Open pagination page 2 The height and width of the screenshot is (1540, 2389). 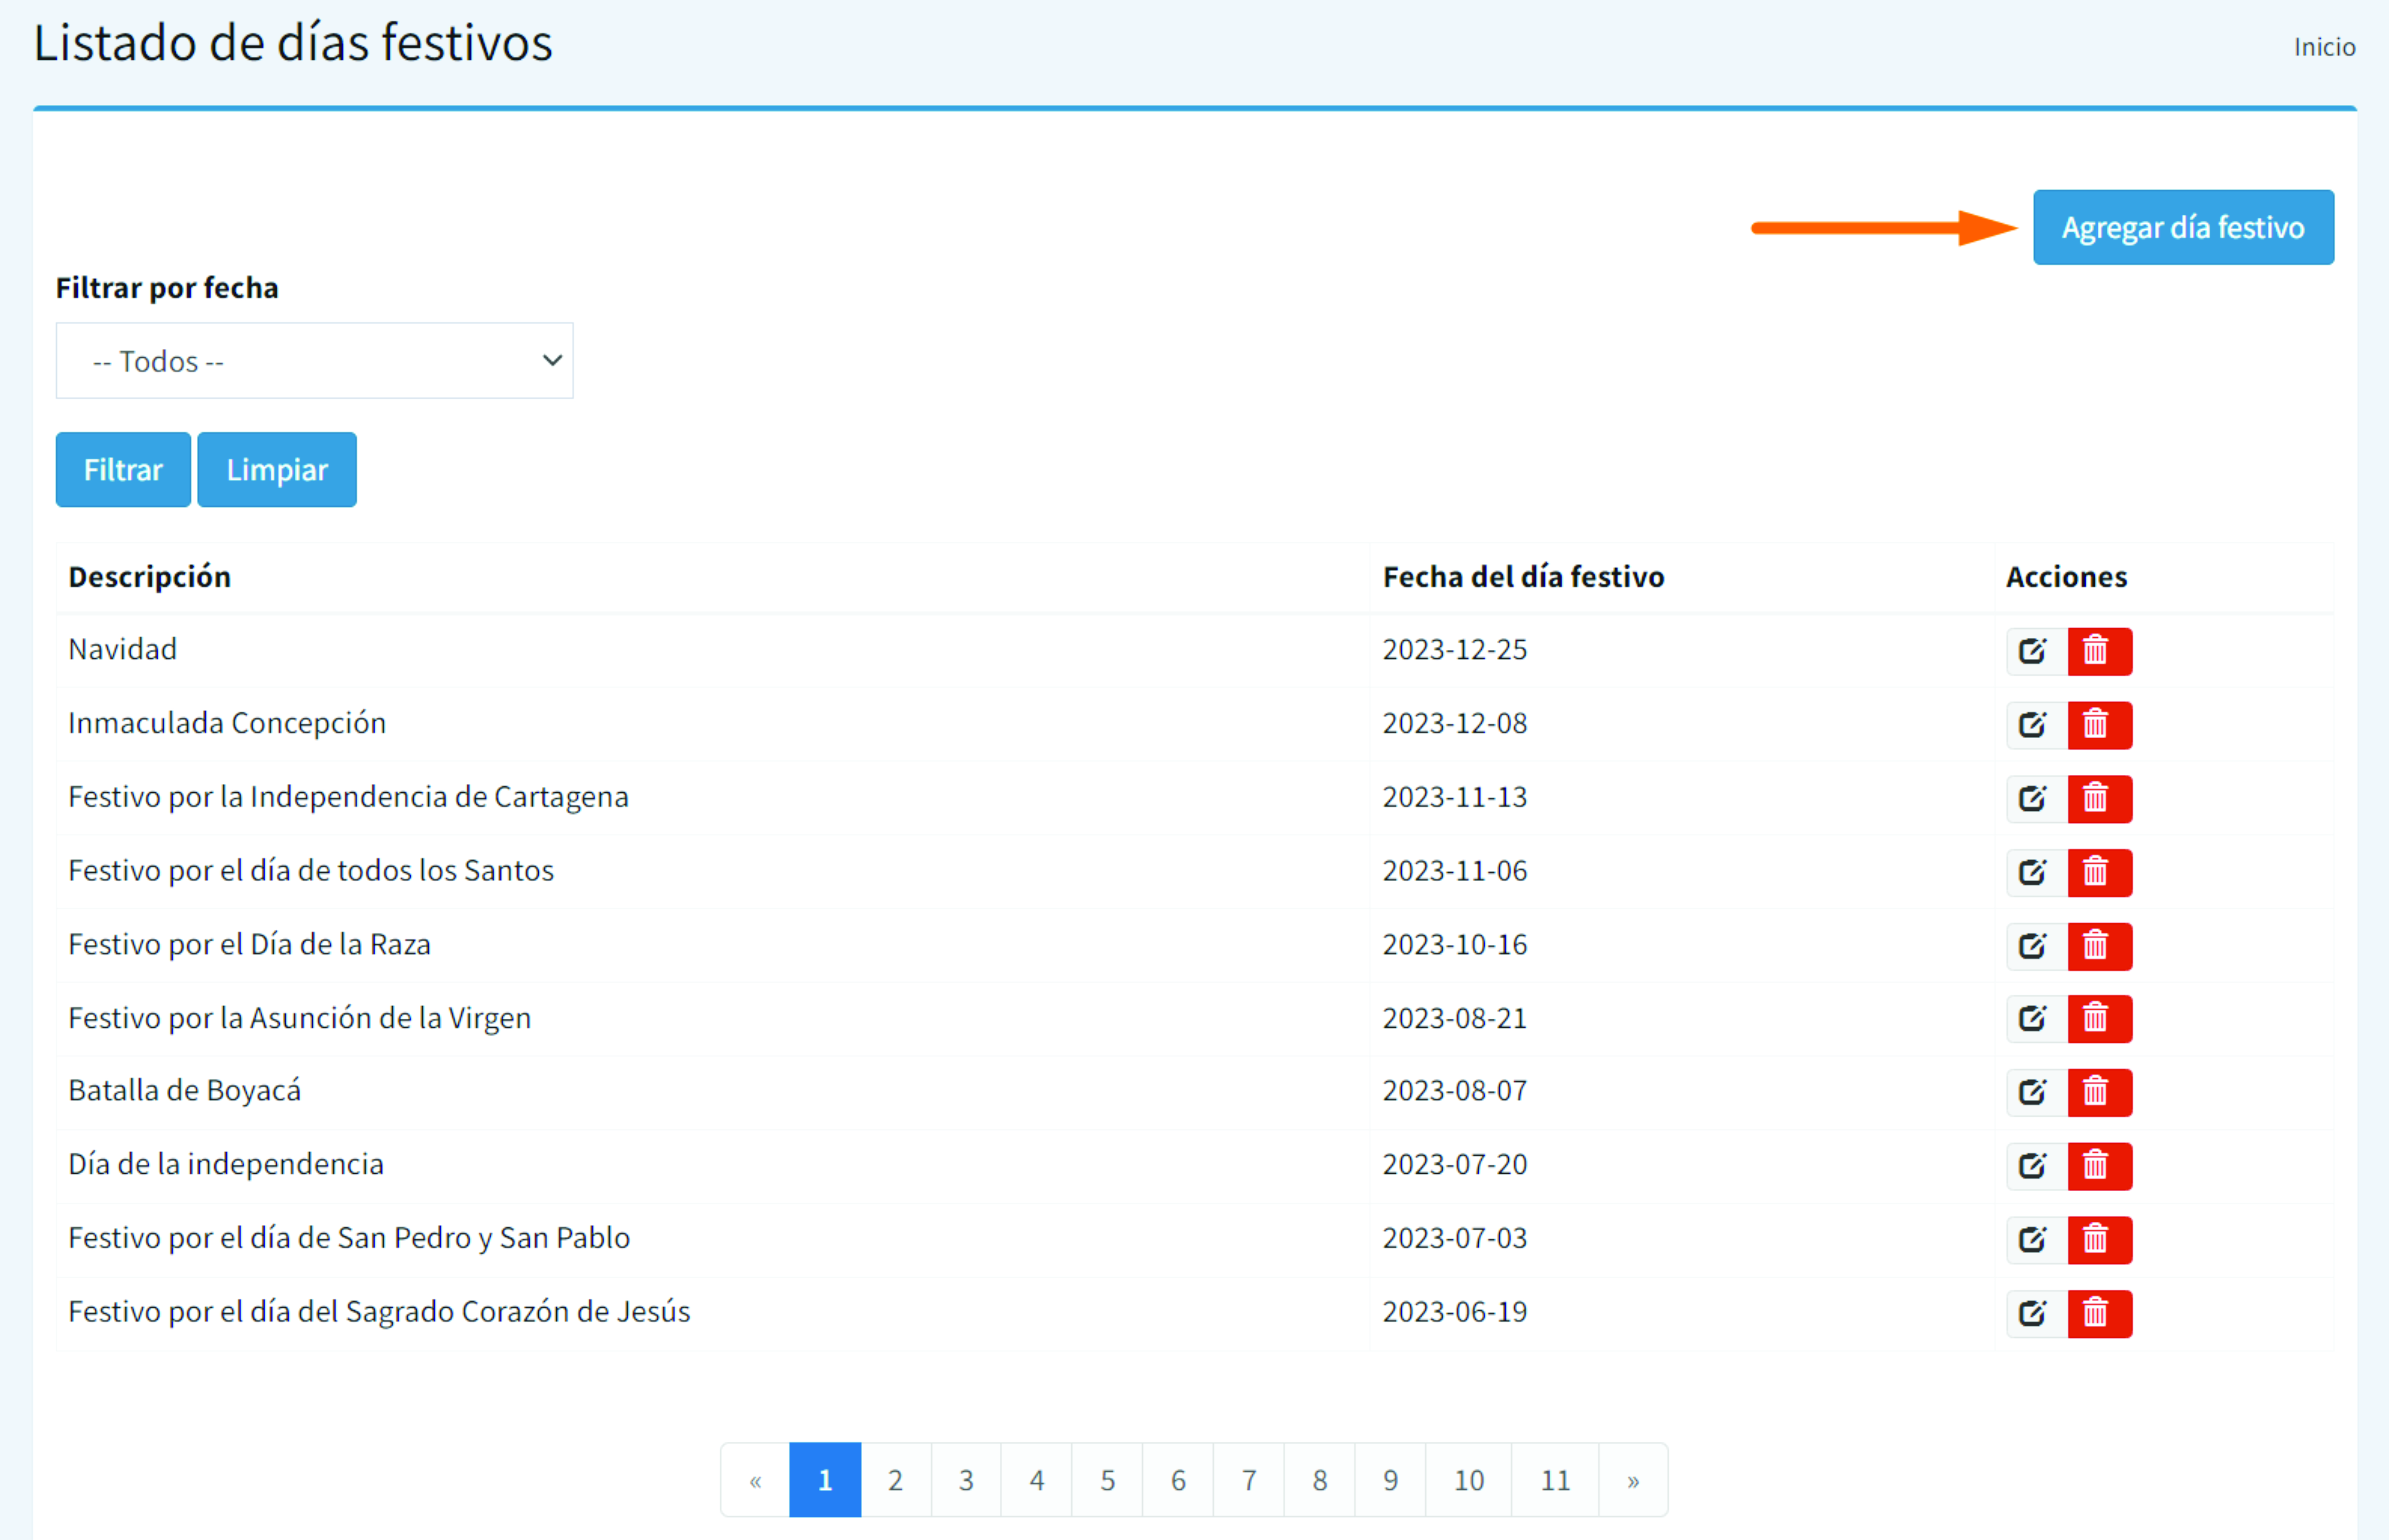coord(896,1480)
